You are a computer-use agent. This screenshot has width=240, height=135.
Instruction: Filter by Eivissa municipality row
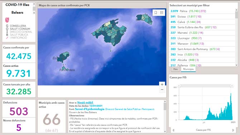[x=202, y=16]
